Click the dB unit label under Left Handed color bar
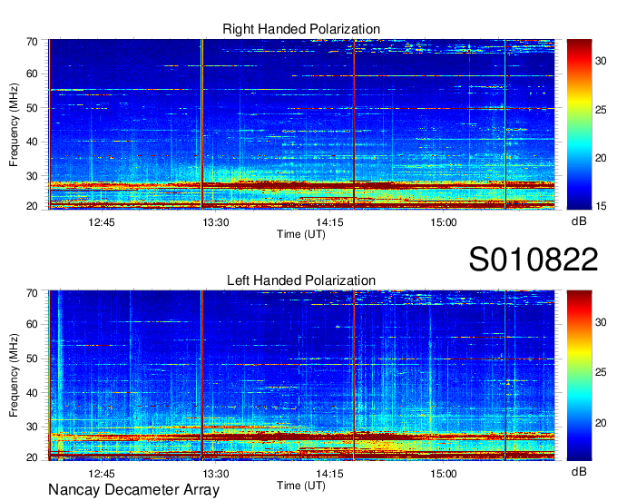617x501 pixels. [x=579, y=472]
